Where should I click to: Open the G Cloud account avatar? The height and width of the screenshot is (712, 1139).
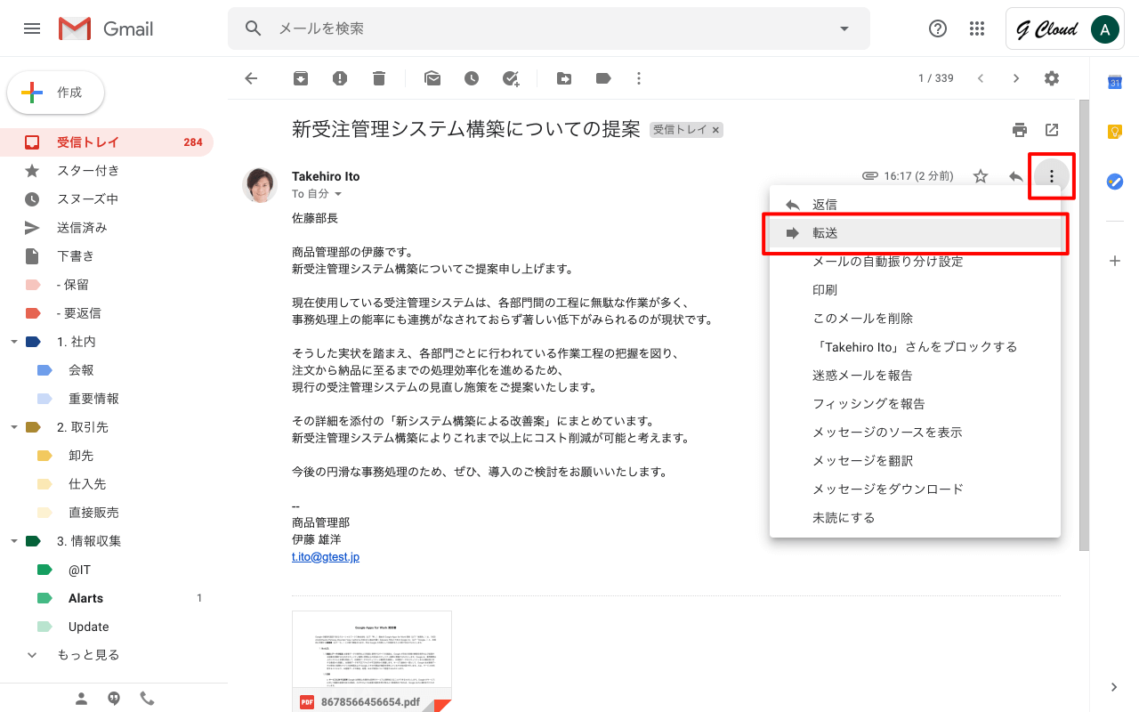1104,29
